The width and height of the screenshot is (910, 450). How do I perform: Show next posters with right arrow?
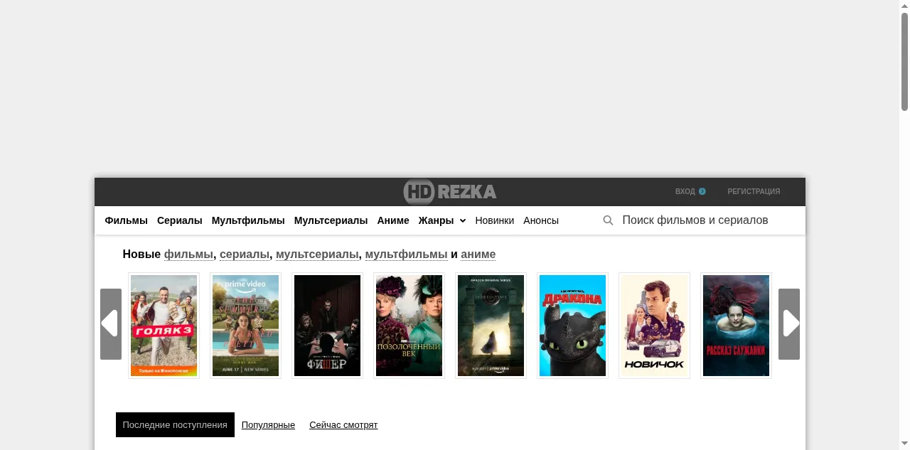click(x=789, y=324)
